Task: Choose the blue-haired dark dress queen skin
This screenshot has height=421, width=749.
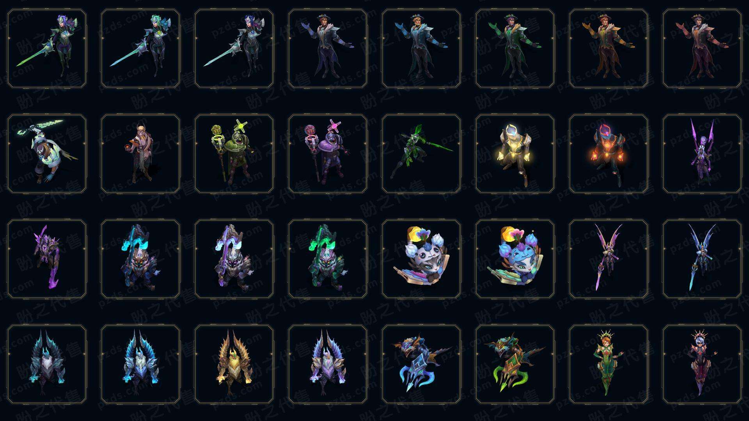Action: 702,364
